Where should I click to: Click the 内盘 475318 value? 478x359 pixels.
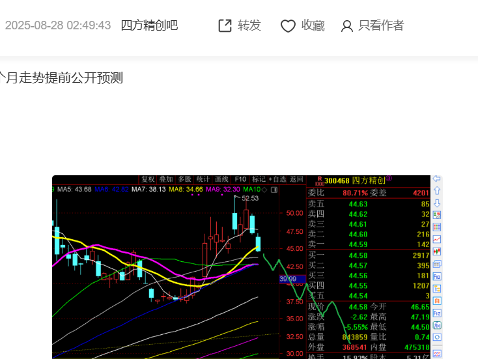click(x=417, y=347)
